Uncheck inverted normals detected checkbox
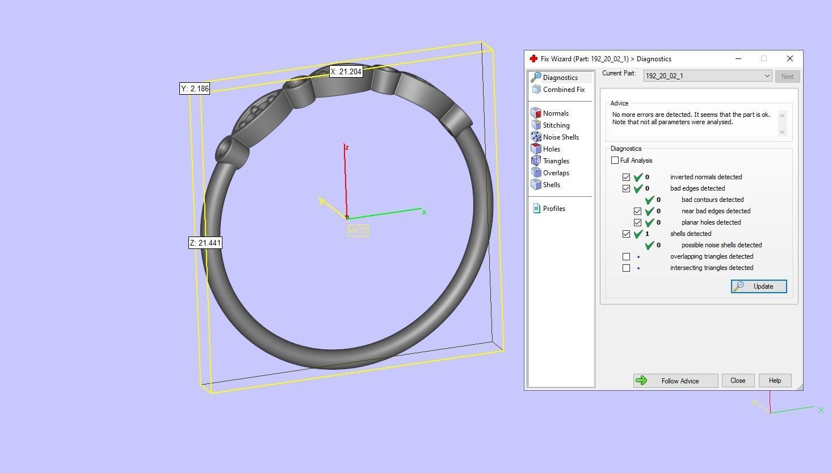Screen dimensions: 832x473 click(x=626, y=177)
